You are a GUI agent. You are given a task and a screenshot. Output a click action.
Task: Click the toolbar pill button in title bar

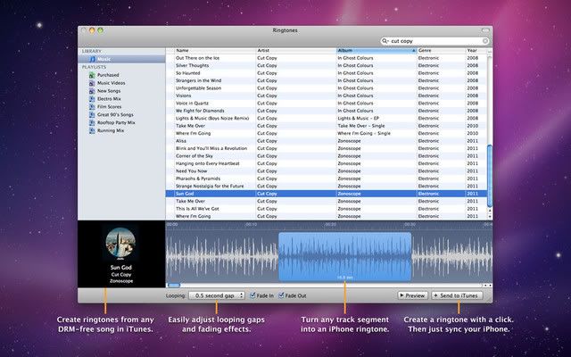(x=485, y=30)
